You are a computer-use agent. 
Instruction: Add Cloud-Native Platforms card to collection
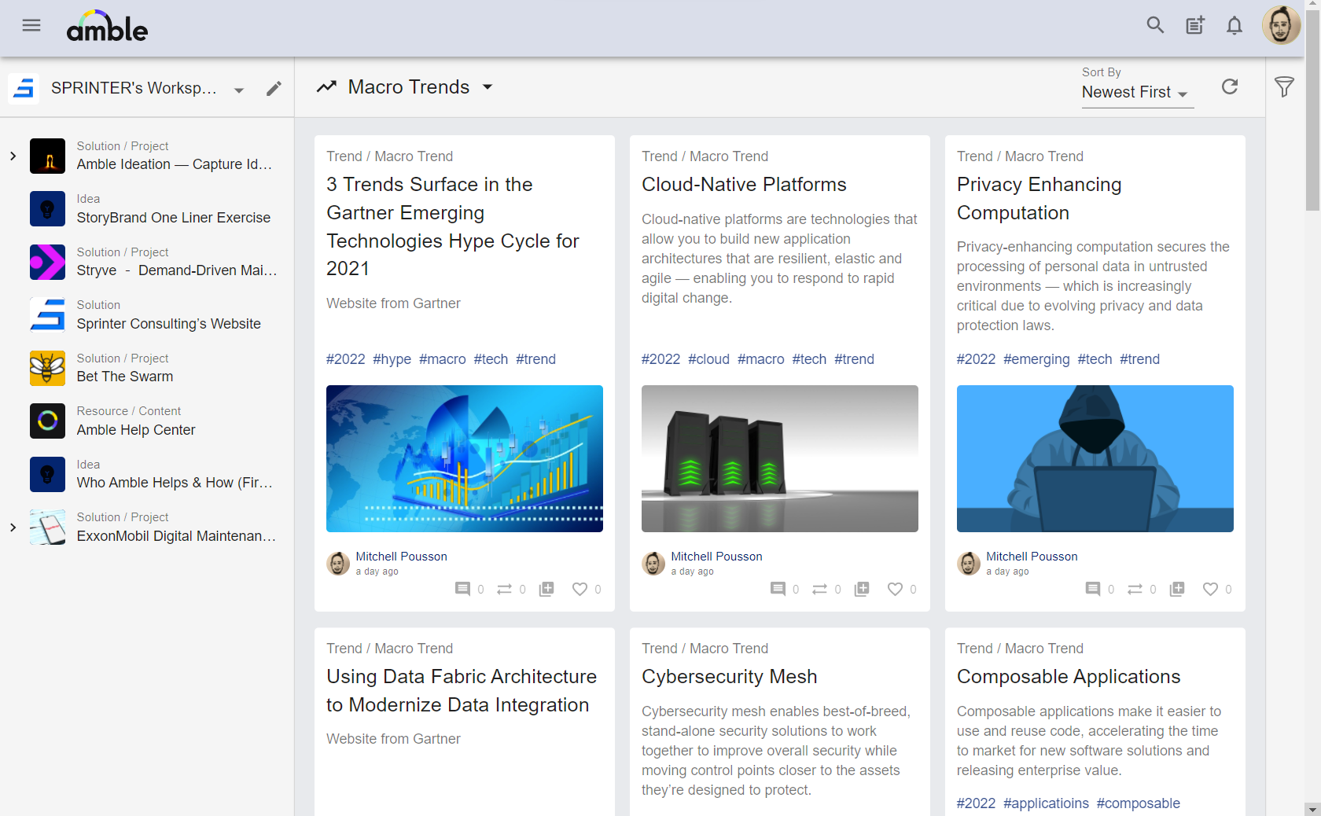click(862, 589)
